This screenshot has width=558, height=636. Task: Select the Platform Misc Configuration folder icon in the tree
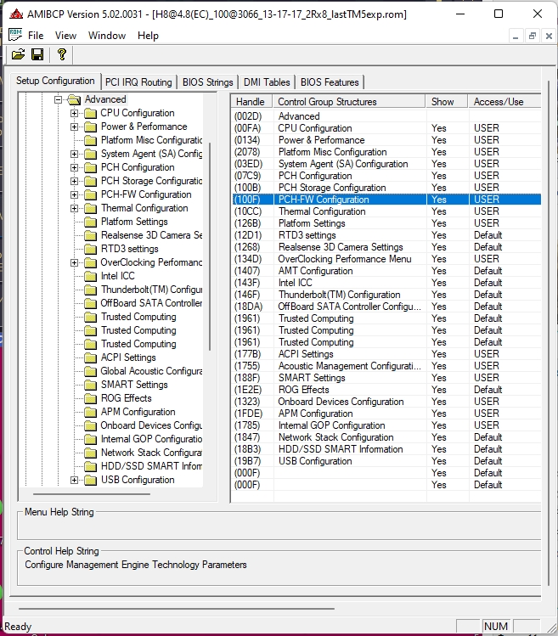click(x=90, y=140)
